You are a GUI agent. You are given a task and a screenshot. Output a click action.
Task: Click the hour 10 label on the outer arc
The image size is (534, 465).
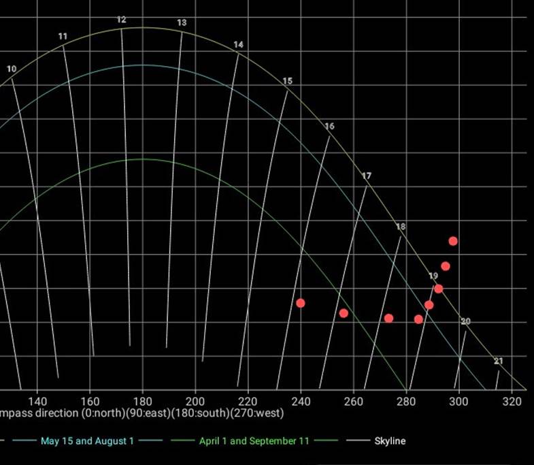pyautogui.click(x=12, y=69)
